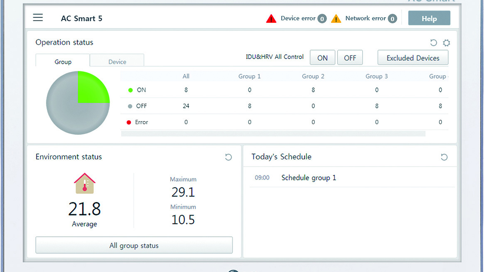This screenshot has height=272, width=484.
Task: Open the Excluded Devices list
Action: click(413, 58)
